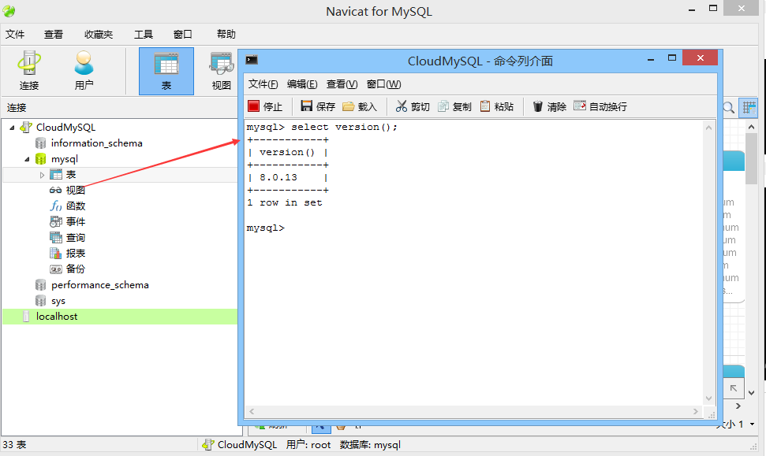Select the 视图 views node under mysql
Image resolution: width=766 pixels, height=456 pixels.
(x=75, y=191)
